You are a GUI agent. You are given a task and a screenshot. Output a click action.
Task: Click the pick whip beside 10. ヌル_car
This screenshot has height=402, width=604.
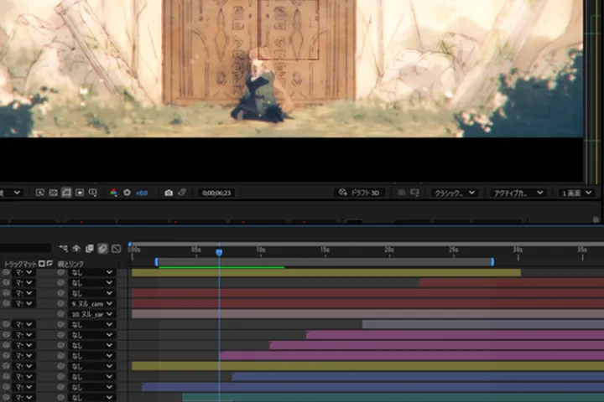61,314
